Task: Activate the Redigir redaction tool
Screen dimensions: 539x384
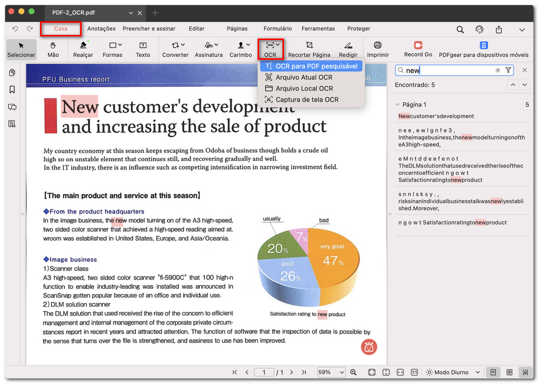Action: (x=348, y=49)
